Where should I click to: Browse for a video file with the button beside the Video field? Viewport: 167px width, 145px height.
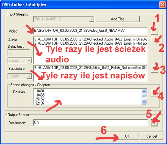click(154, 31)
